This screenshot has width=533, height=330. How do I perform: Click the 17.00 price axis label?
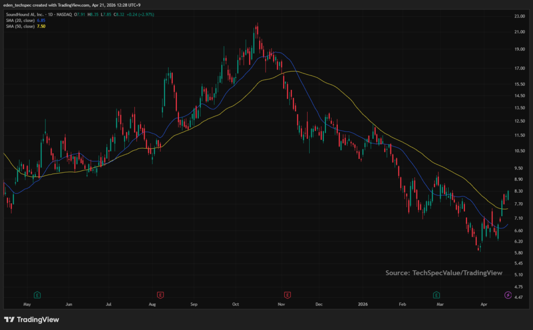click(520, 68)
